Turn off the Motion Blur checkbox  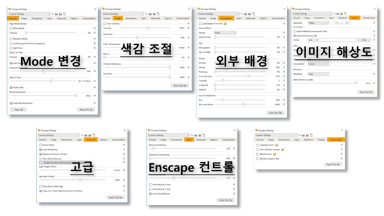(11, 88)
